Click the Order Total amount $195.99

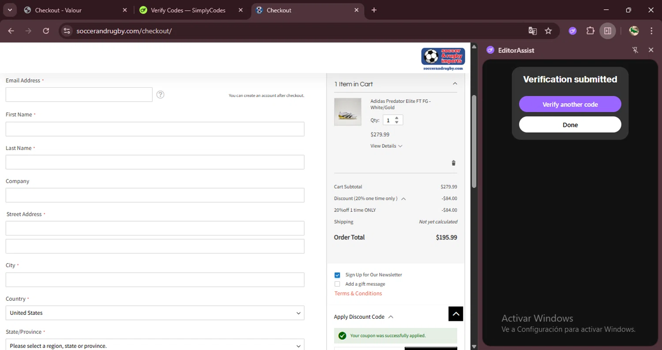tap(447, 238)
